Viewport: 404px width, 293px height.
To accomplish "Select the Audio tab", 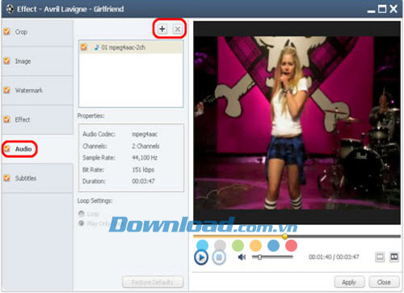I will 37,149.
